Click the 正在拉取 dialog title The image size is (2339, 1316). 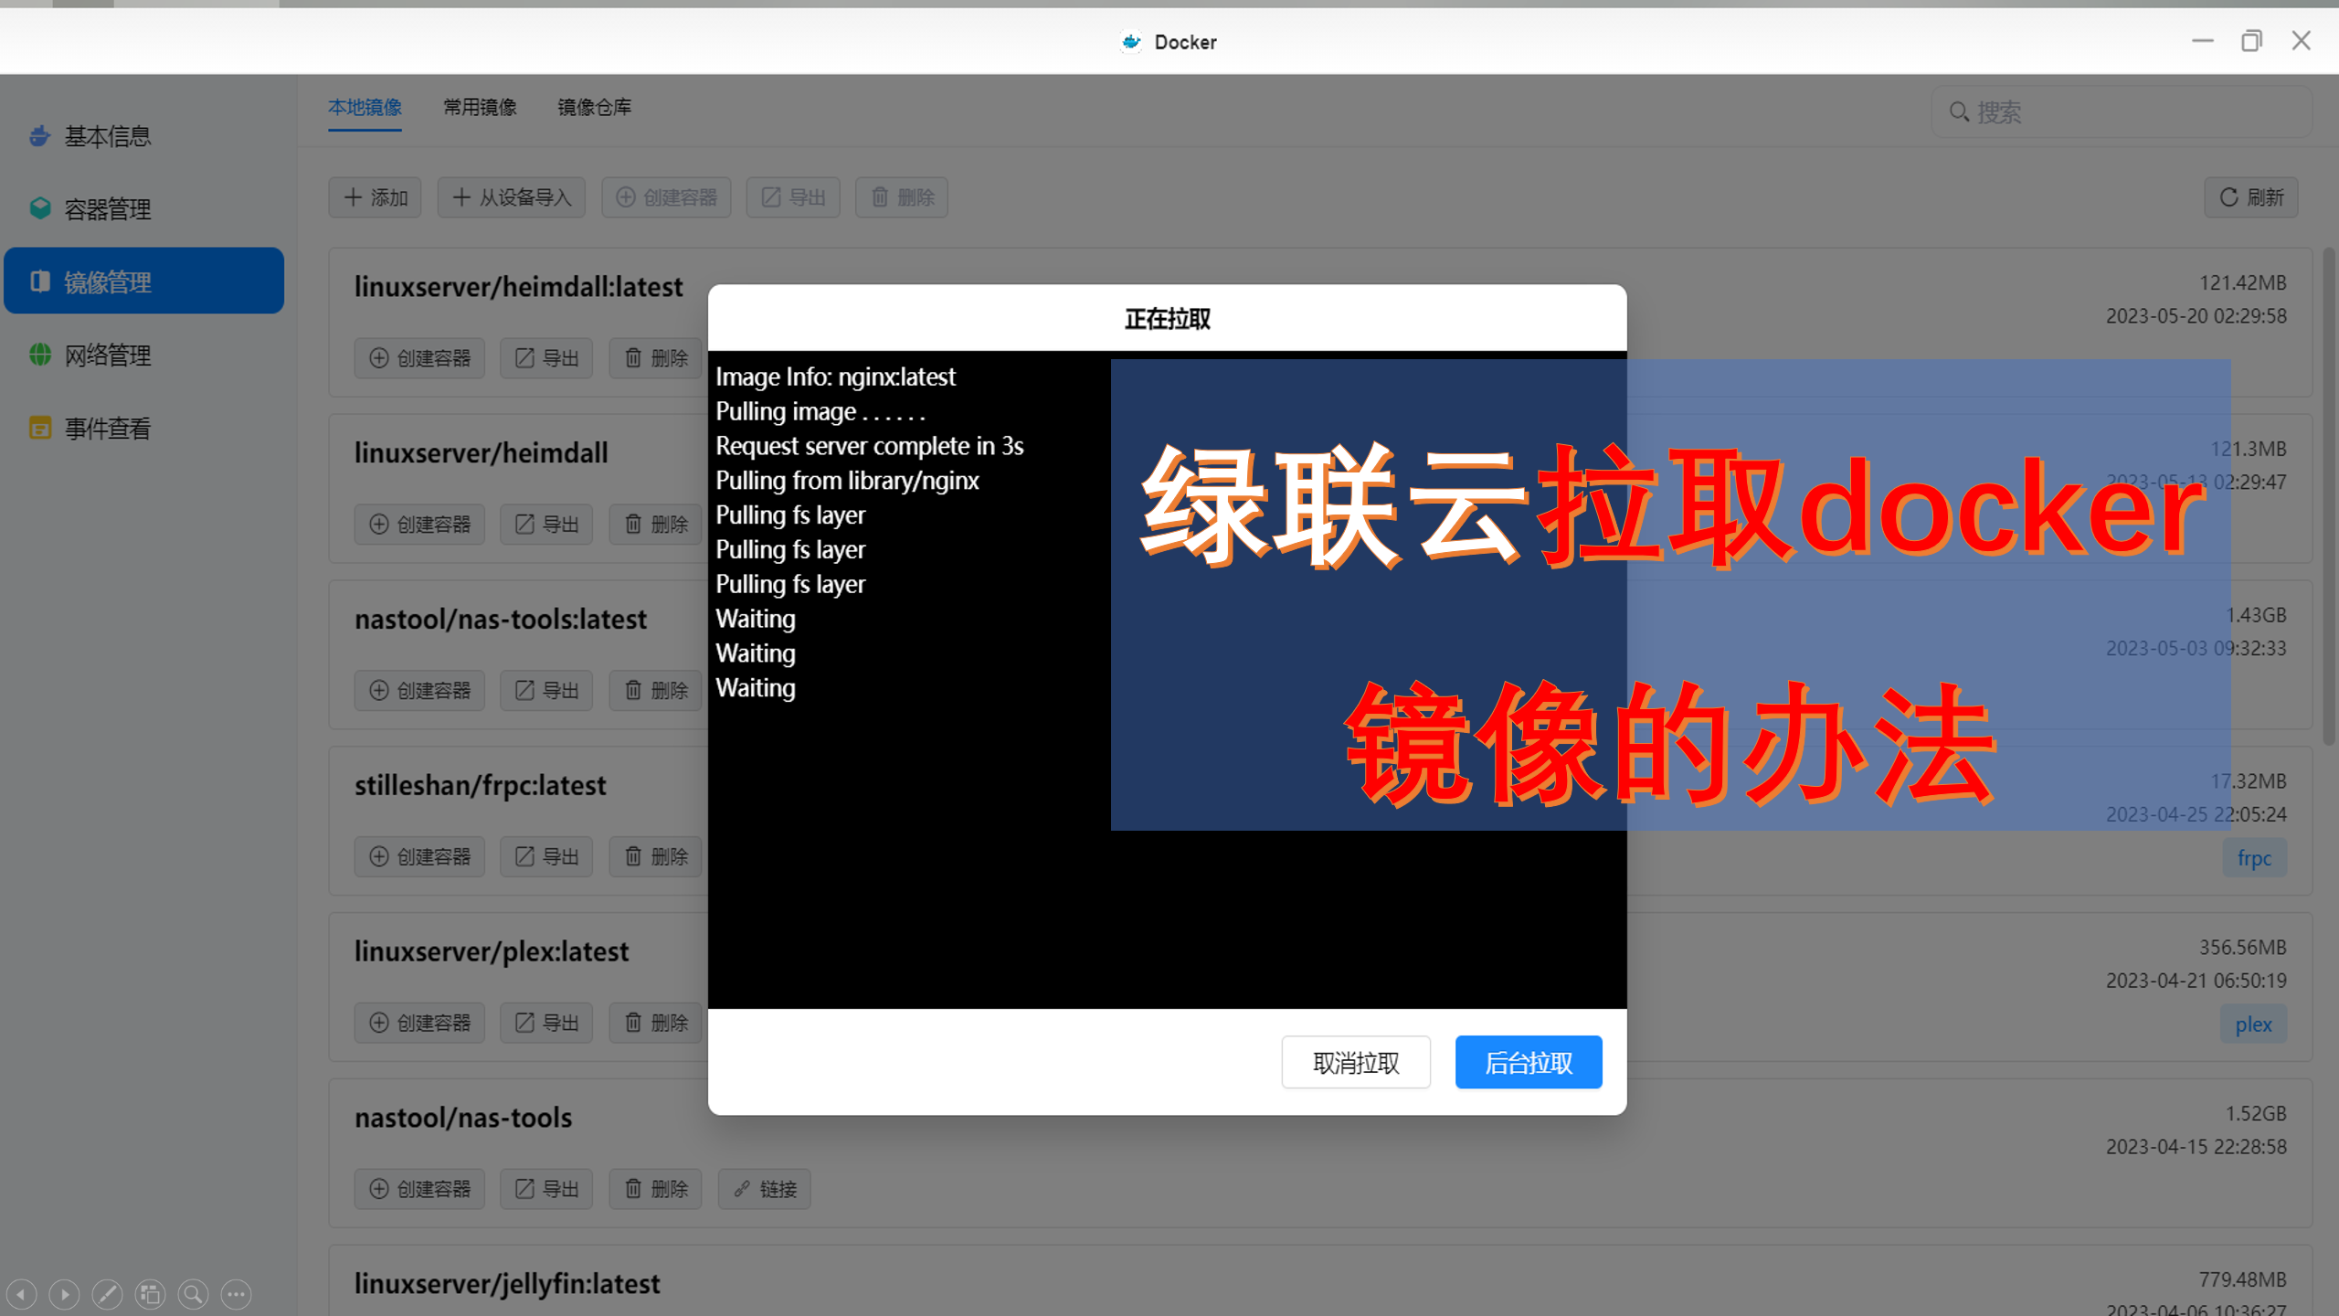(x=1167, y=319)
